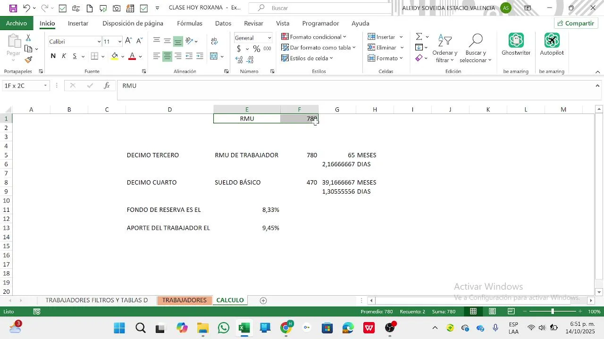This screenshot has height=339, width=604.
Task: Increase font size with the larger A
Action: [x=128, y=41]
